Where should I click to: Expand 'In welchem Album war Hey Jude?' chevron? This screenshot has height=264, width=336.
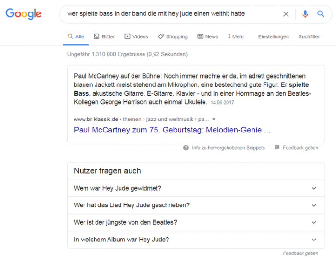(314, 240)
